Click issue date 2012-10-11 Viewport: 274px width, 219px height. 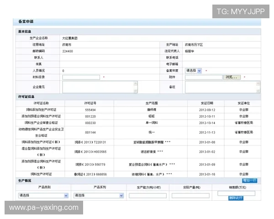pos(207,116)
